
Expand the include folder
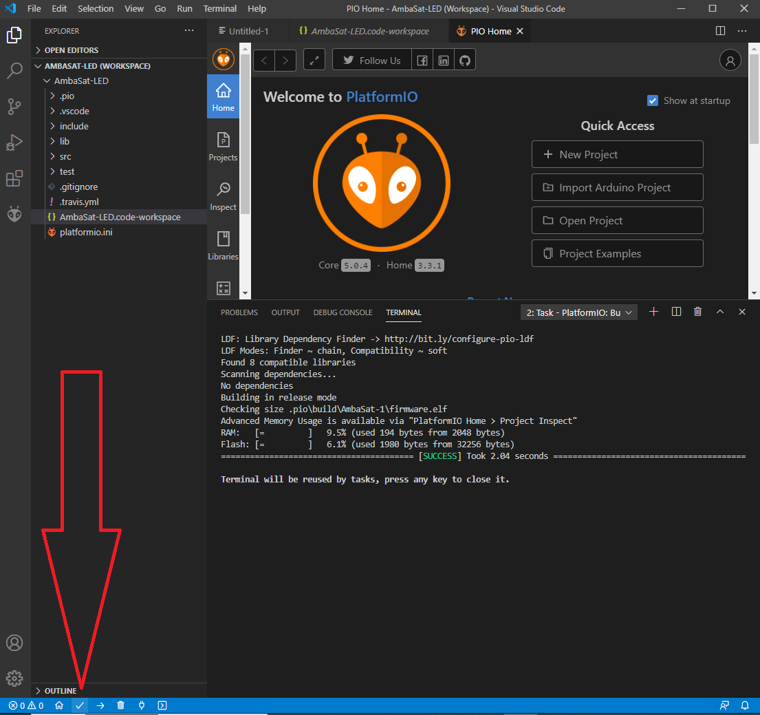[119, 126]
